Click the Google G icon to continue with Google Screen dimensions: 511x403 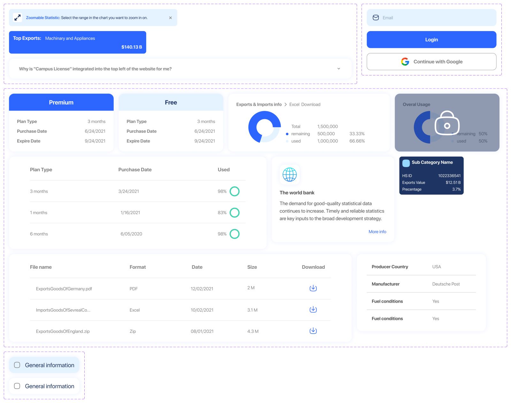click(405, 62)
